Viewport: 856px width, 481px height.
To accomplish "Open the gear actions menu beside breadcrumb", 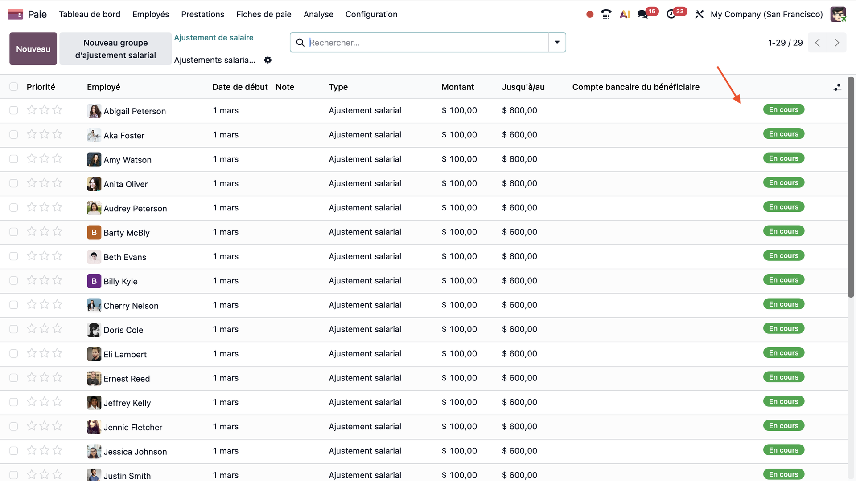I will [267, 60].
